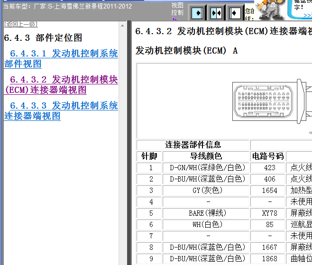Click the 当前车型 vehicle model text
This screenshot has width=312, height=265.
68,6
